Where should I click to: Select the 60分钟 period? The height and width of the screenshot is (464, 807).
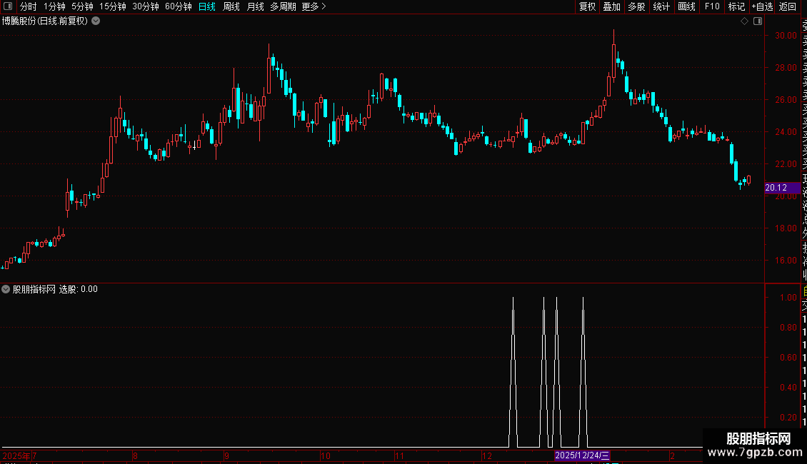tap(179, 6)
